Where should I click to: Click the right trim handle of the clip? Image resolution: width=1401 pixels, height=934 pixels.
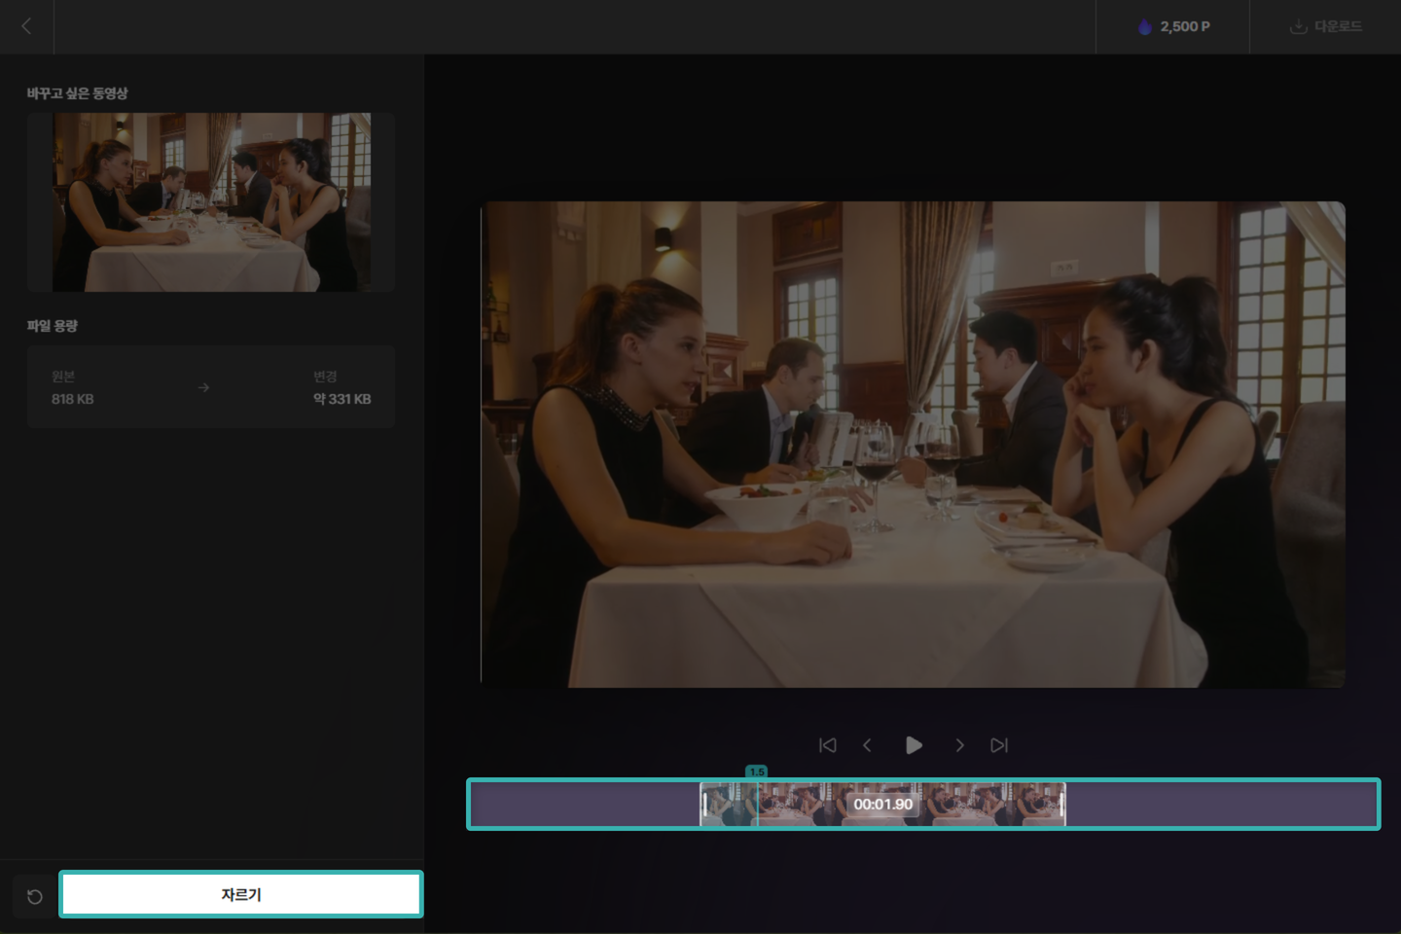(1061, 805)
